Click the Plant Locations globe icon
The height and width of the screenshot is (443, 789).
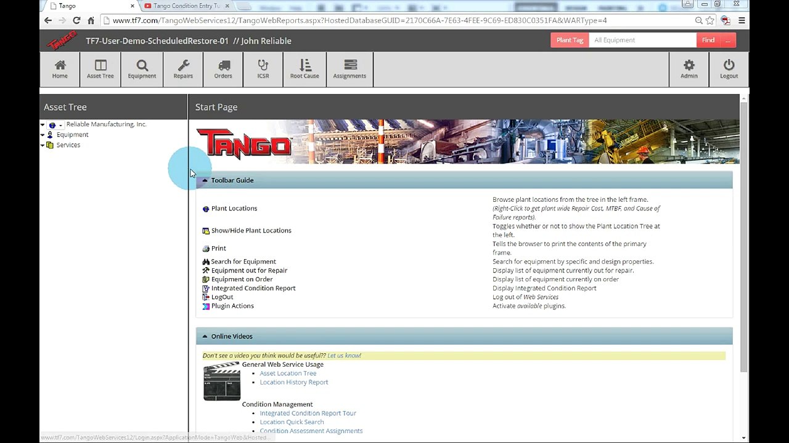tap(206, 209)
